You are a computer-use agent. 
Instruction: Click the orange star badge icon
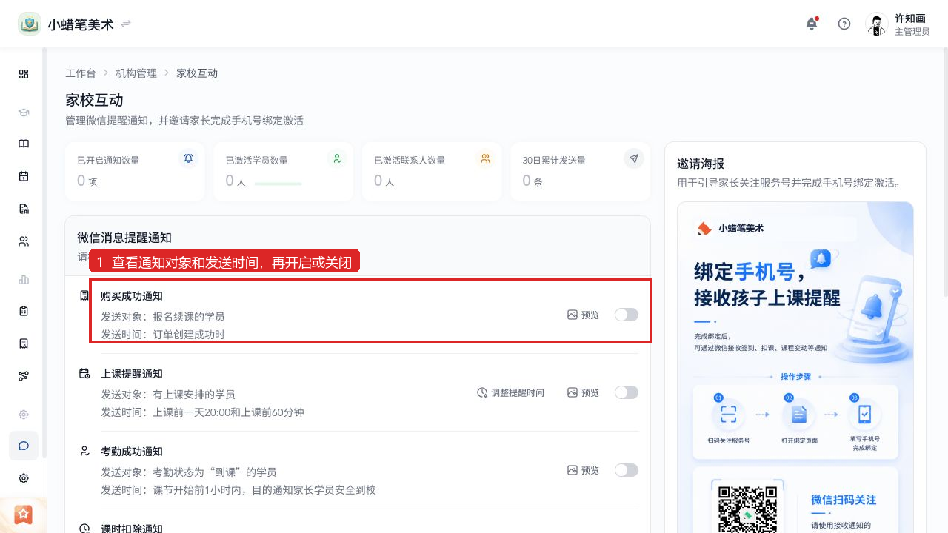24,514
